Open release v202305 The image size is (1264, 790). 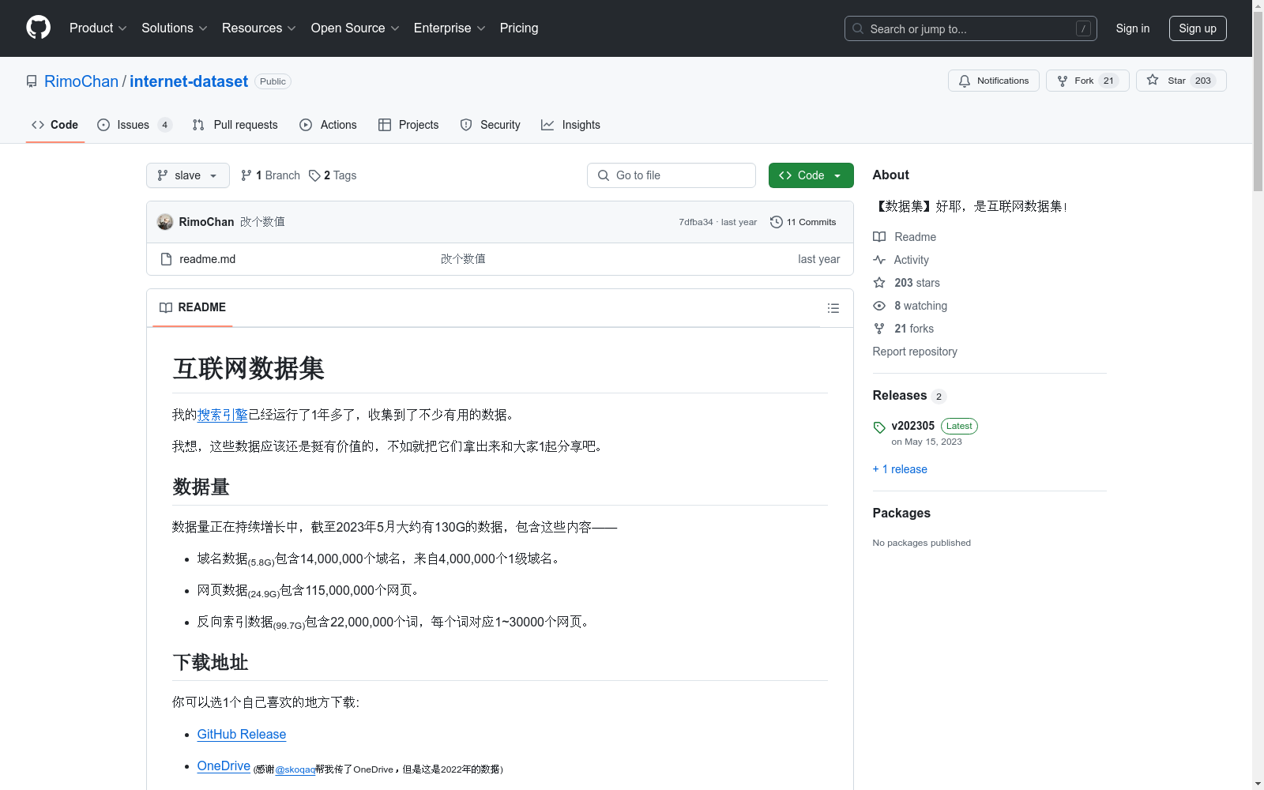tap(913, 426)
